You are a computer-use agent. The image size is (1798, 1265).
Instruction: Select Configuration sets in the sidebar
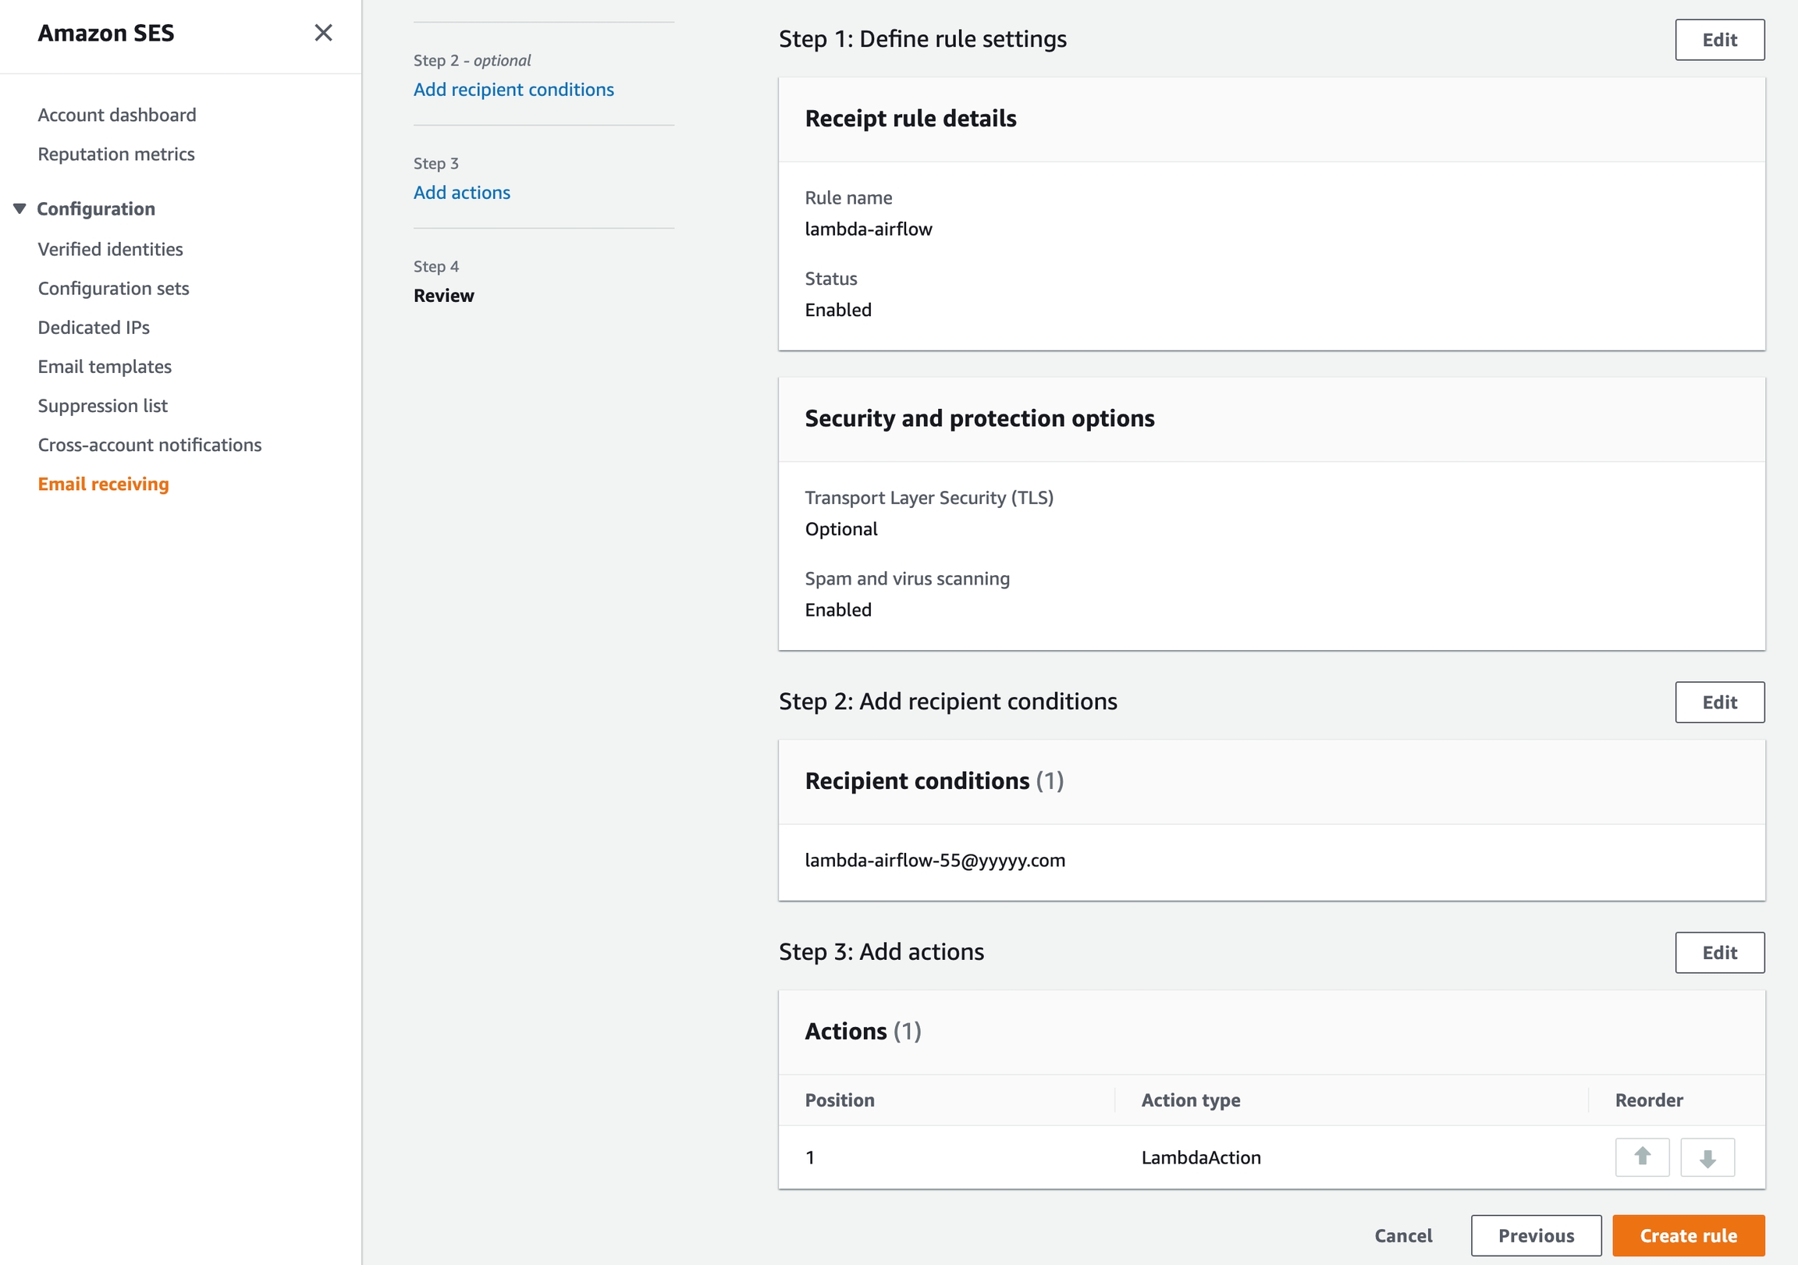point(114,288)
